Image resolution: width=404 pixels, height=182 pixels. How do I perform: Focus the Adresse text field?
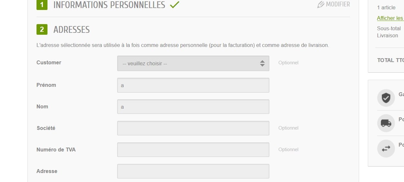[193, 171]
